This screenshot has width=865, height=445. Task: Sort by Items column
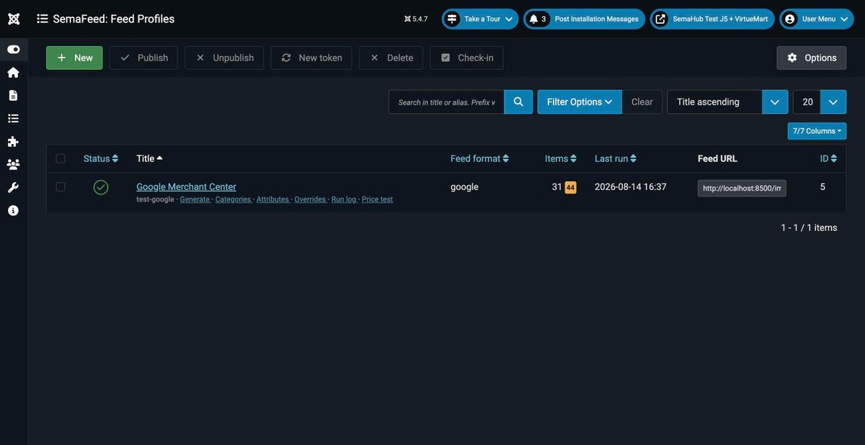click(561, 158)
